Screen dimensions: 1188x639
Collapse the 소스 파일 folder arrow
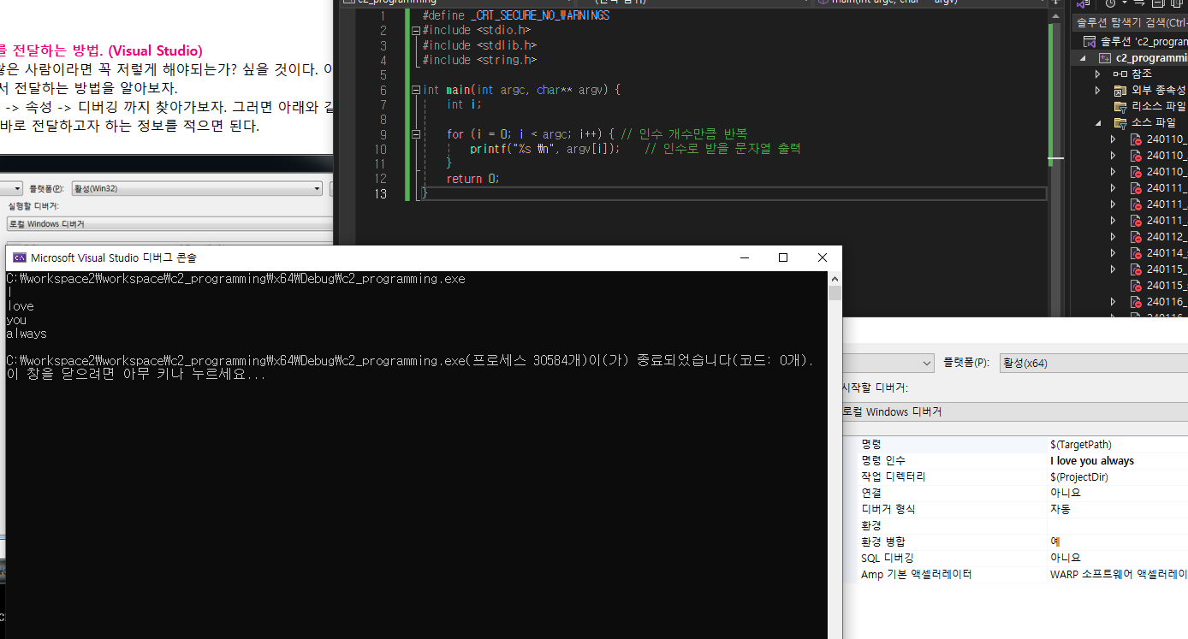pos(1098,123)
